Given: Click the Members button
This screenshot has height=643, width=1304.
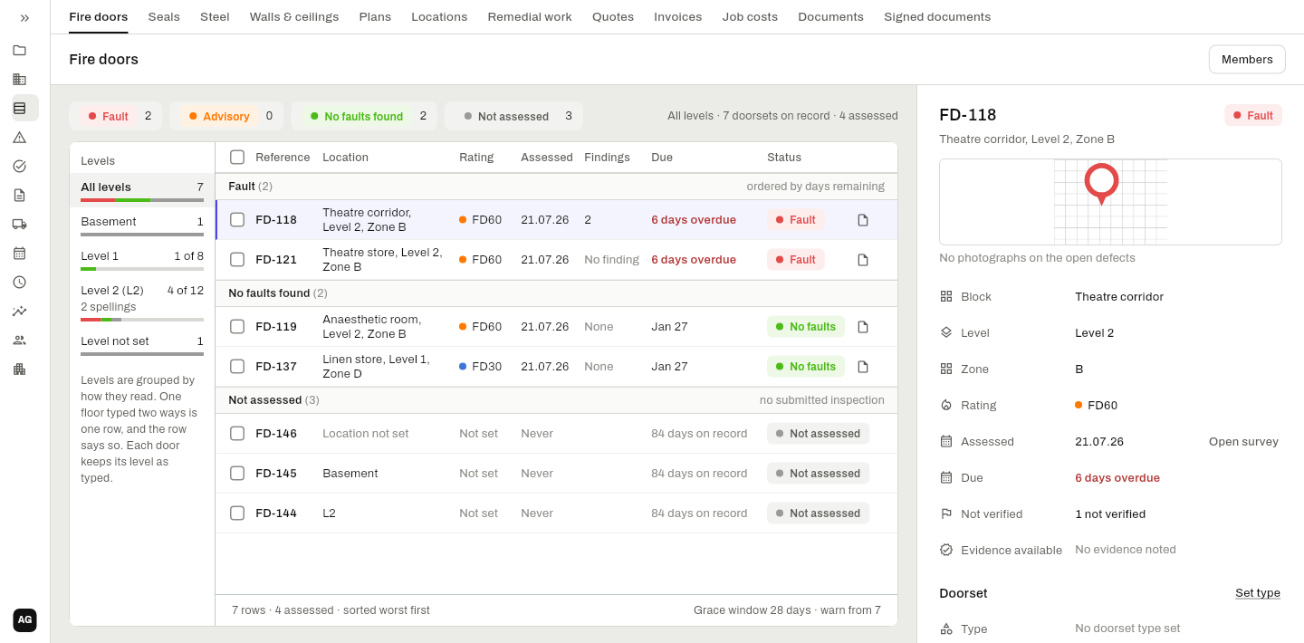Looking at the screenshot, I should pyautogui.click(x=1247, y=60).
